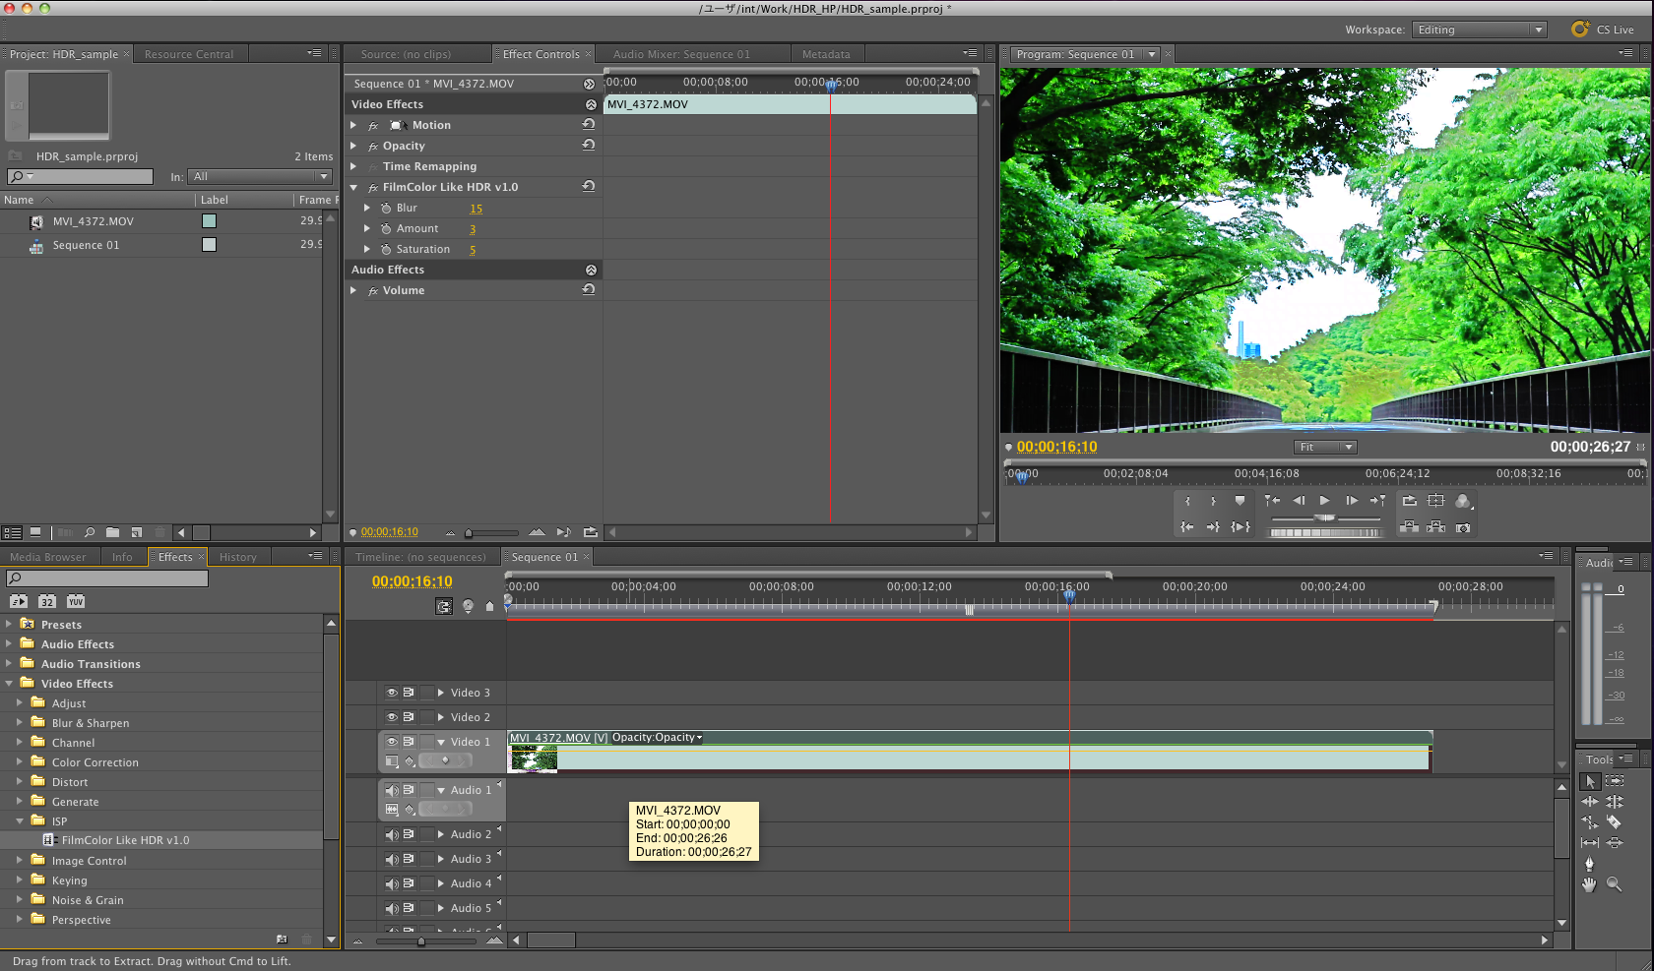Select the Rate Stretch tool
Image resolution: width=1654 pixels, height=971 pixels.
point(1590,822)
